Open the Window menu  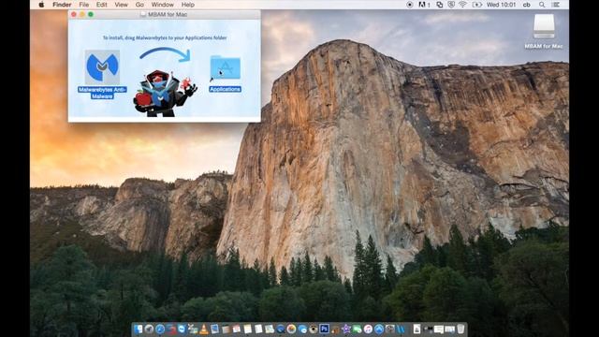[x=162, y=5]
